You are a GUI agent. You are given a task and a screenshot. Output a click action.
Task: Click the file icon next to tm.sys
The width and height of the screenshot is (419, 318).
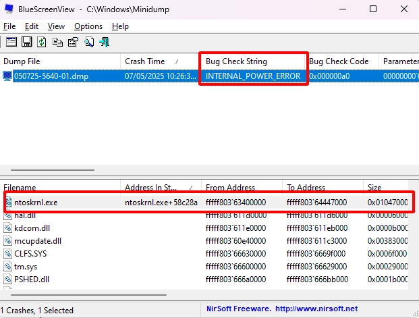click(7, 267)
